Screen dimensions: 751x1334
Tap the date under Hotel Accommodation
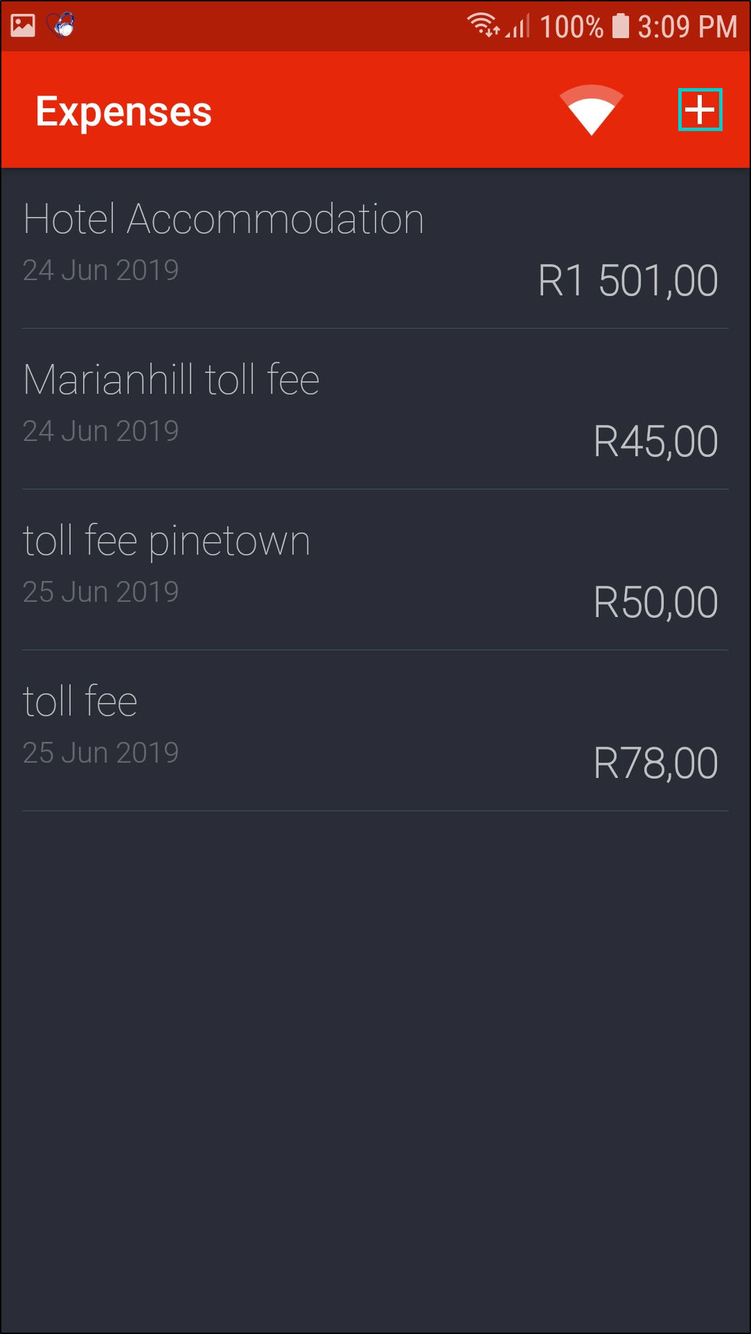coord(101,270)
